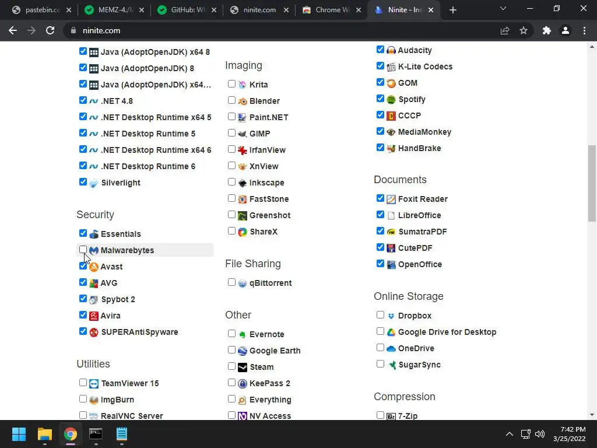Click the Google Drive for Desktop icon
597x448 pixels.
391,332
